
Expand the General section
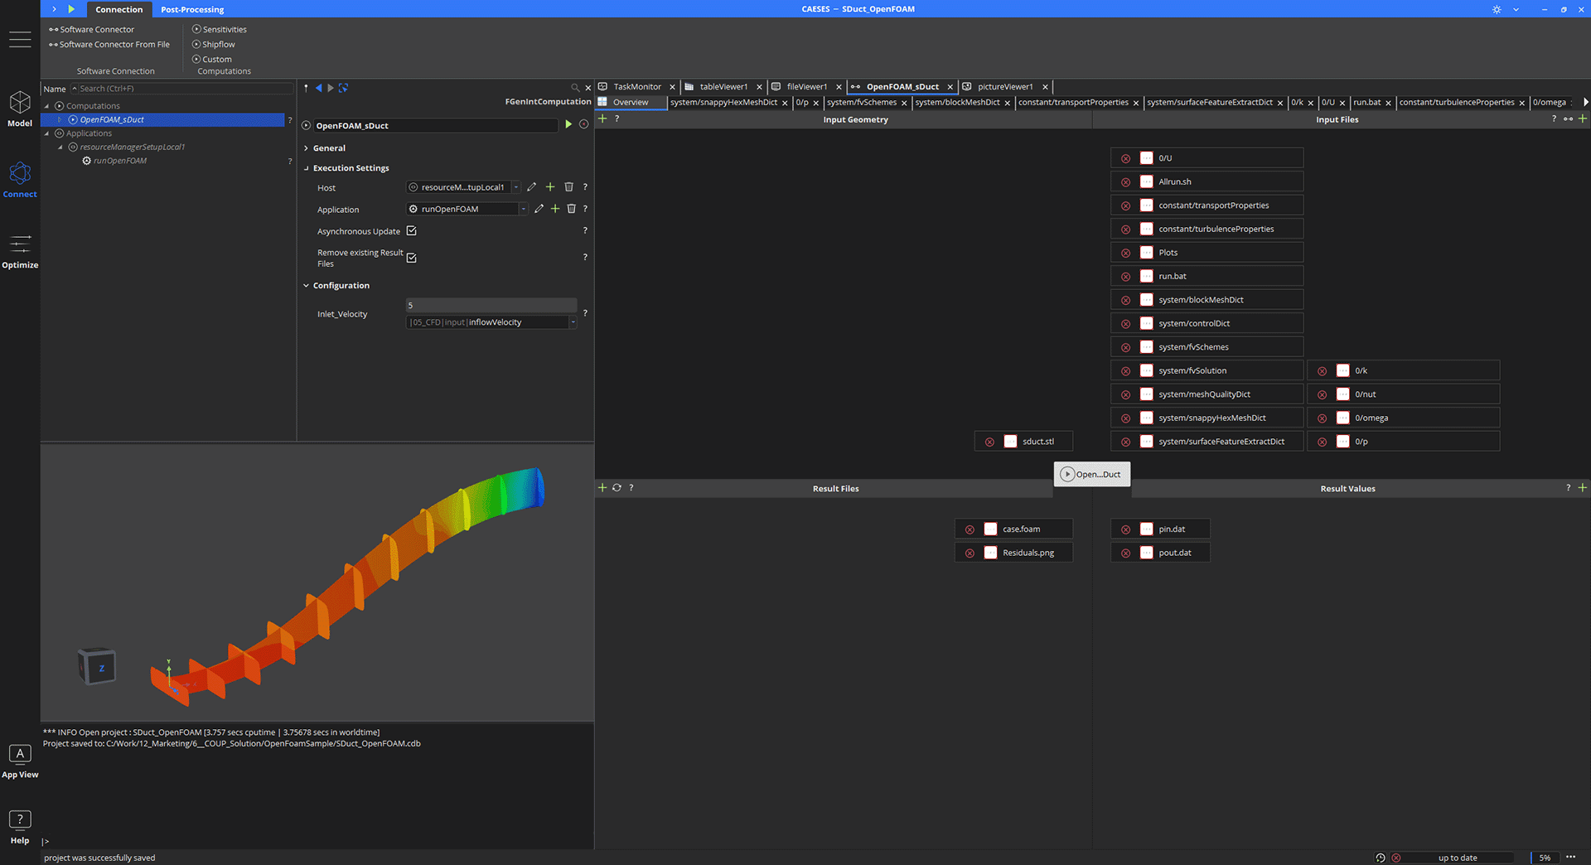(x=306, y=148)
